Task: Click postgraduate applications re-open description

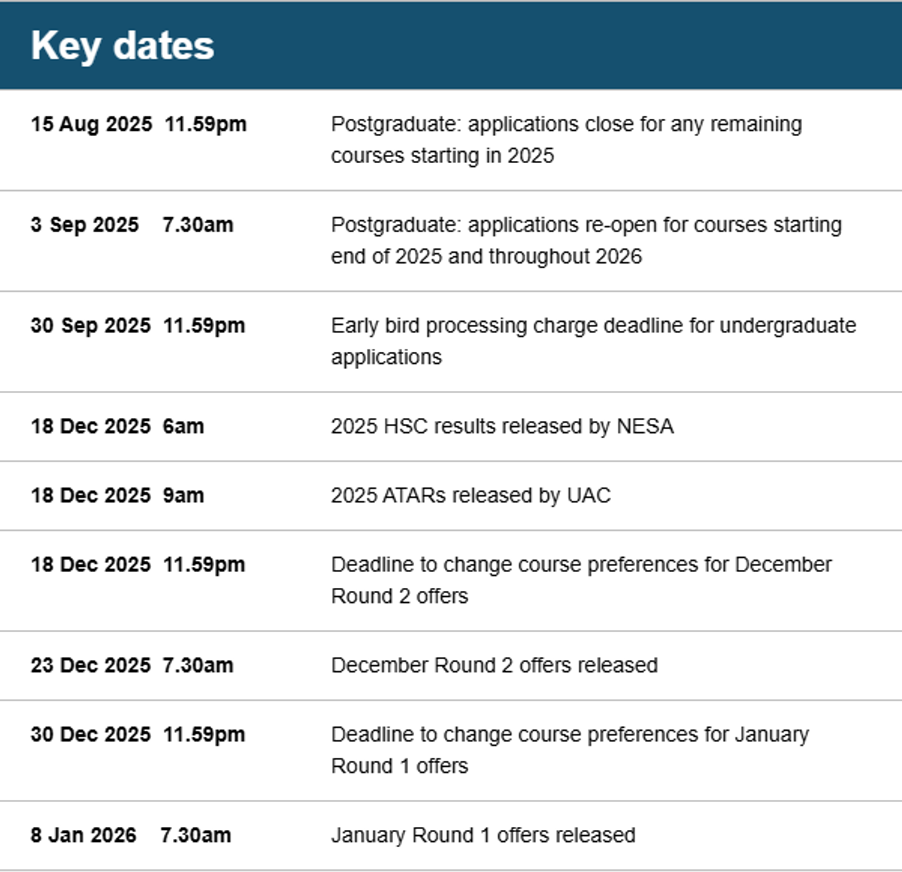Action: 586,241
